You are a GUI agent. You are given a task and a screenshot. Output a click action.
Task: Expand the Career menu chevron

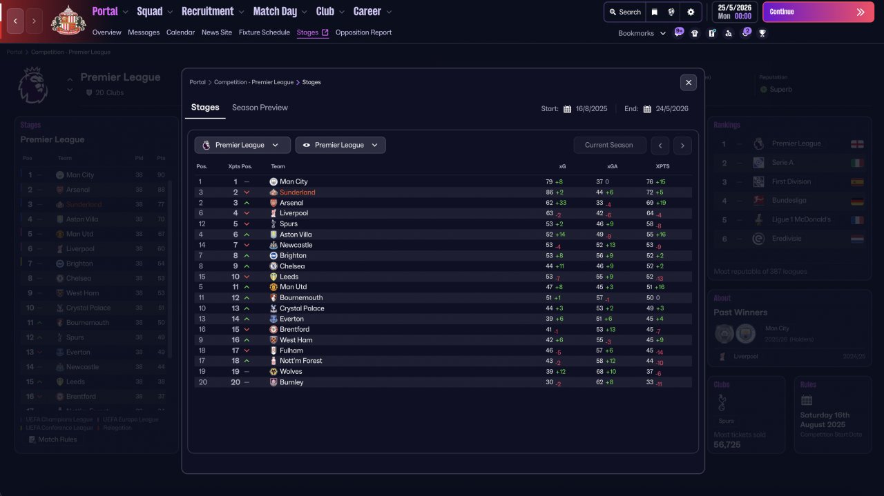point(388,12)
